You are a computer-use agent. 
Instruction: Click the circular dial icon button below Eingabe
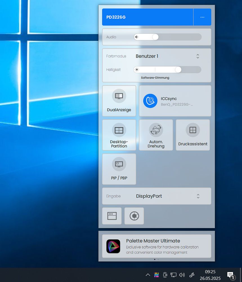pyautogui.click(x=134, y=216)
